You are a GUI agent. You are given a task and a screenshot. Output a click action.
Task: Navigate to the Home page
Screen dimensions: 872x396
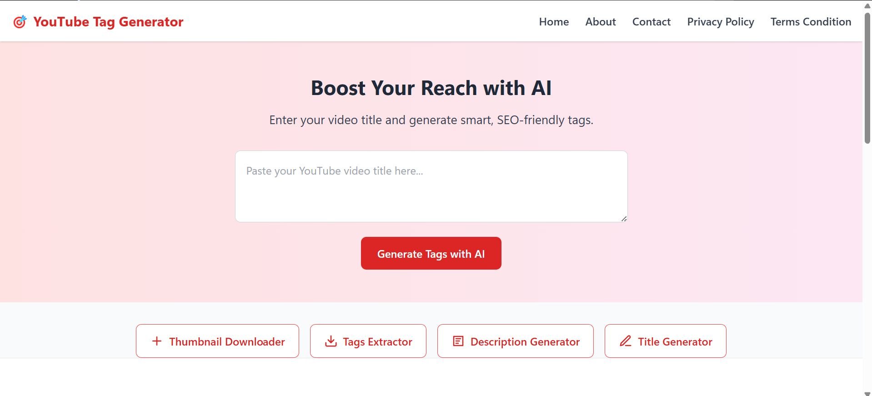point(553,22)
